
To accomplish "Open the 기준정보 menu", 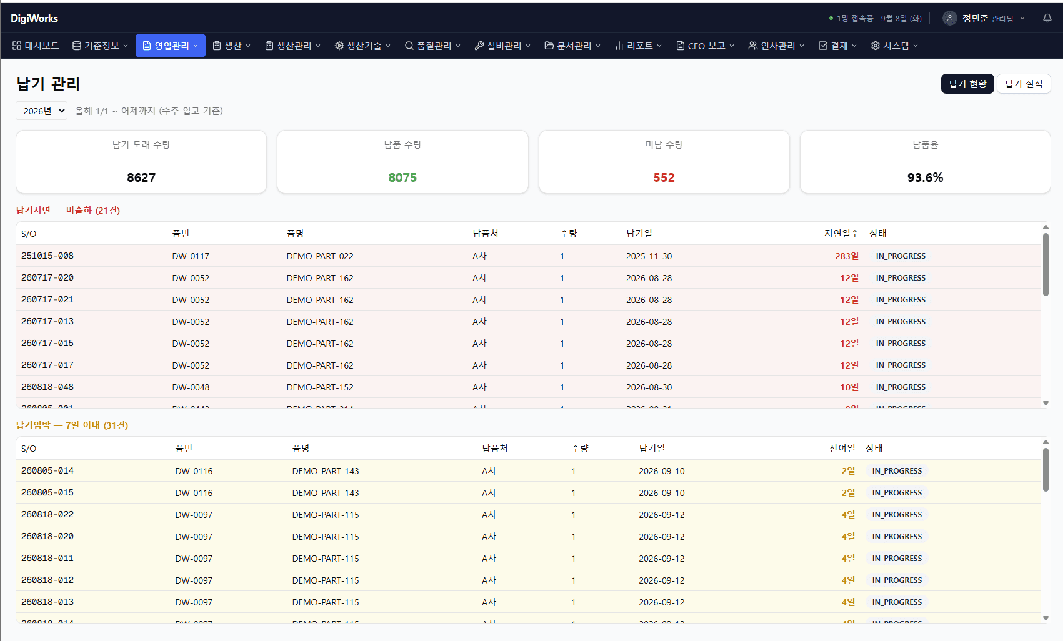I will 101,46.
